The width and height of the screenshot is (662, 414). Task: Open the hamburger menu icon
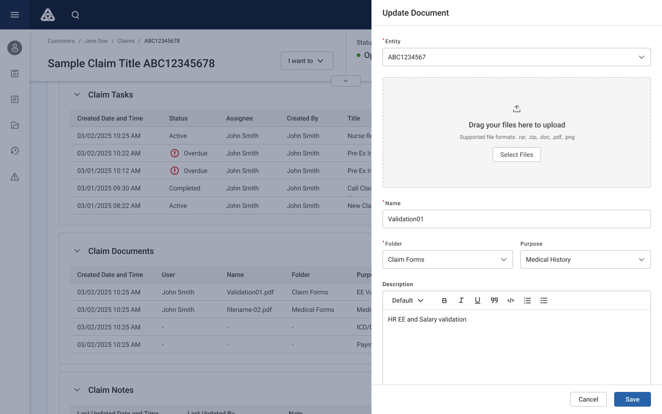tap(15, 15)
